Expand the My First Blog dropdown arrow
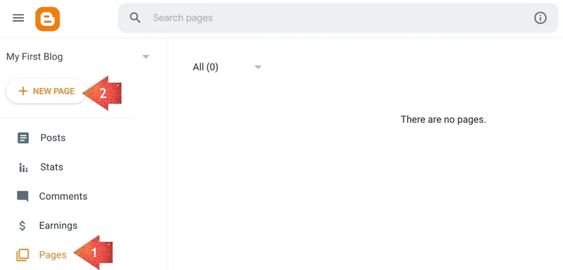 coord(146,57)
